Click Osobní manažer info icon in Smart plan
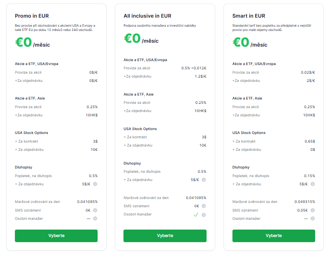 click(312, 219)
